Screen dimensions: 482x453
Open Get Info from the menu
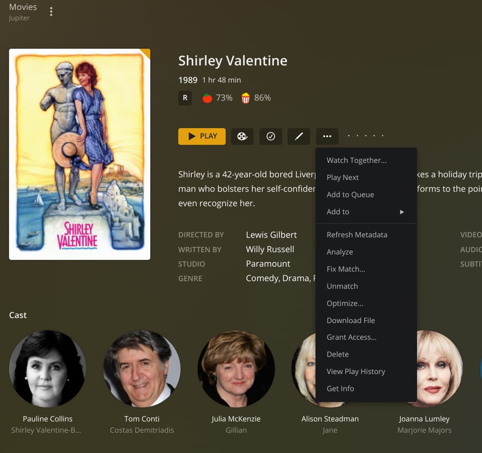[x=340, y=388]
